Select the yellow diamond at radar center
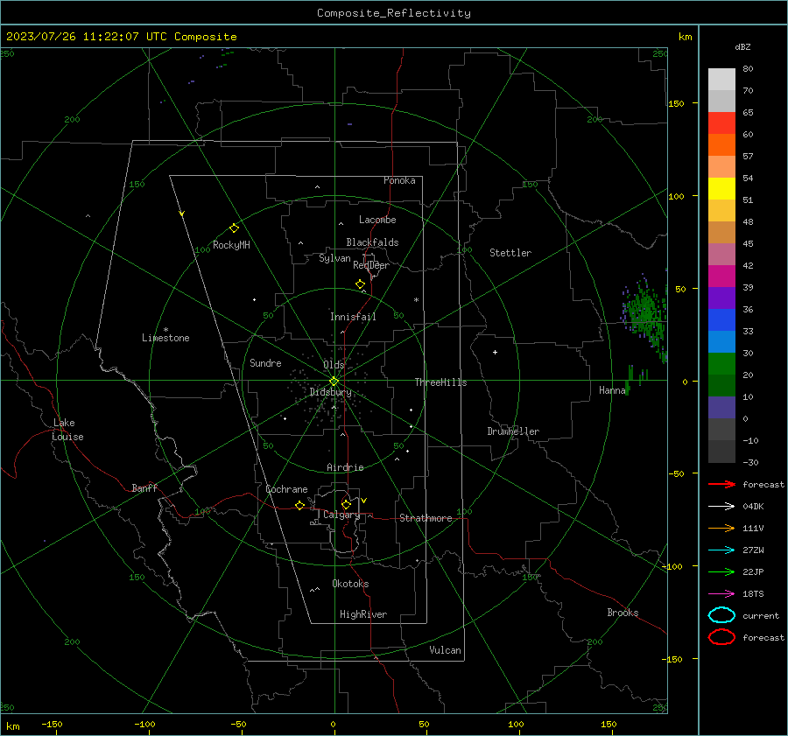The height and width of the screenshot is (736, 788). (x=334, y=382)
